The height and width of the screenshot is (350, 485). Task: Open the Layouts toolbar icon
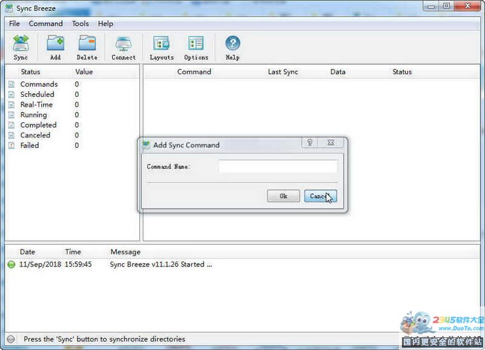click(161, 43)
